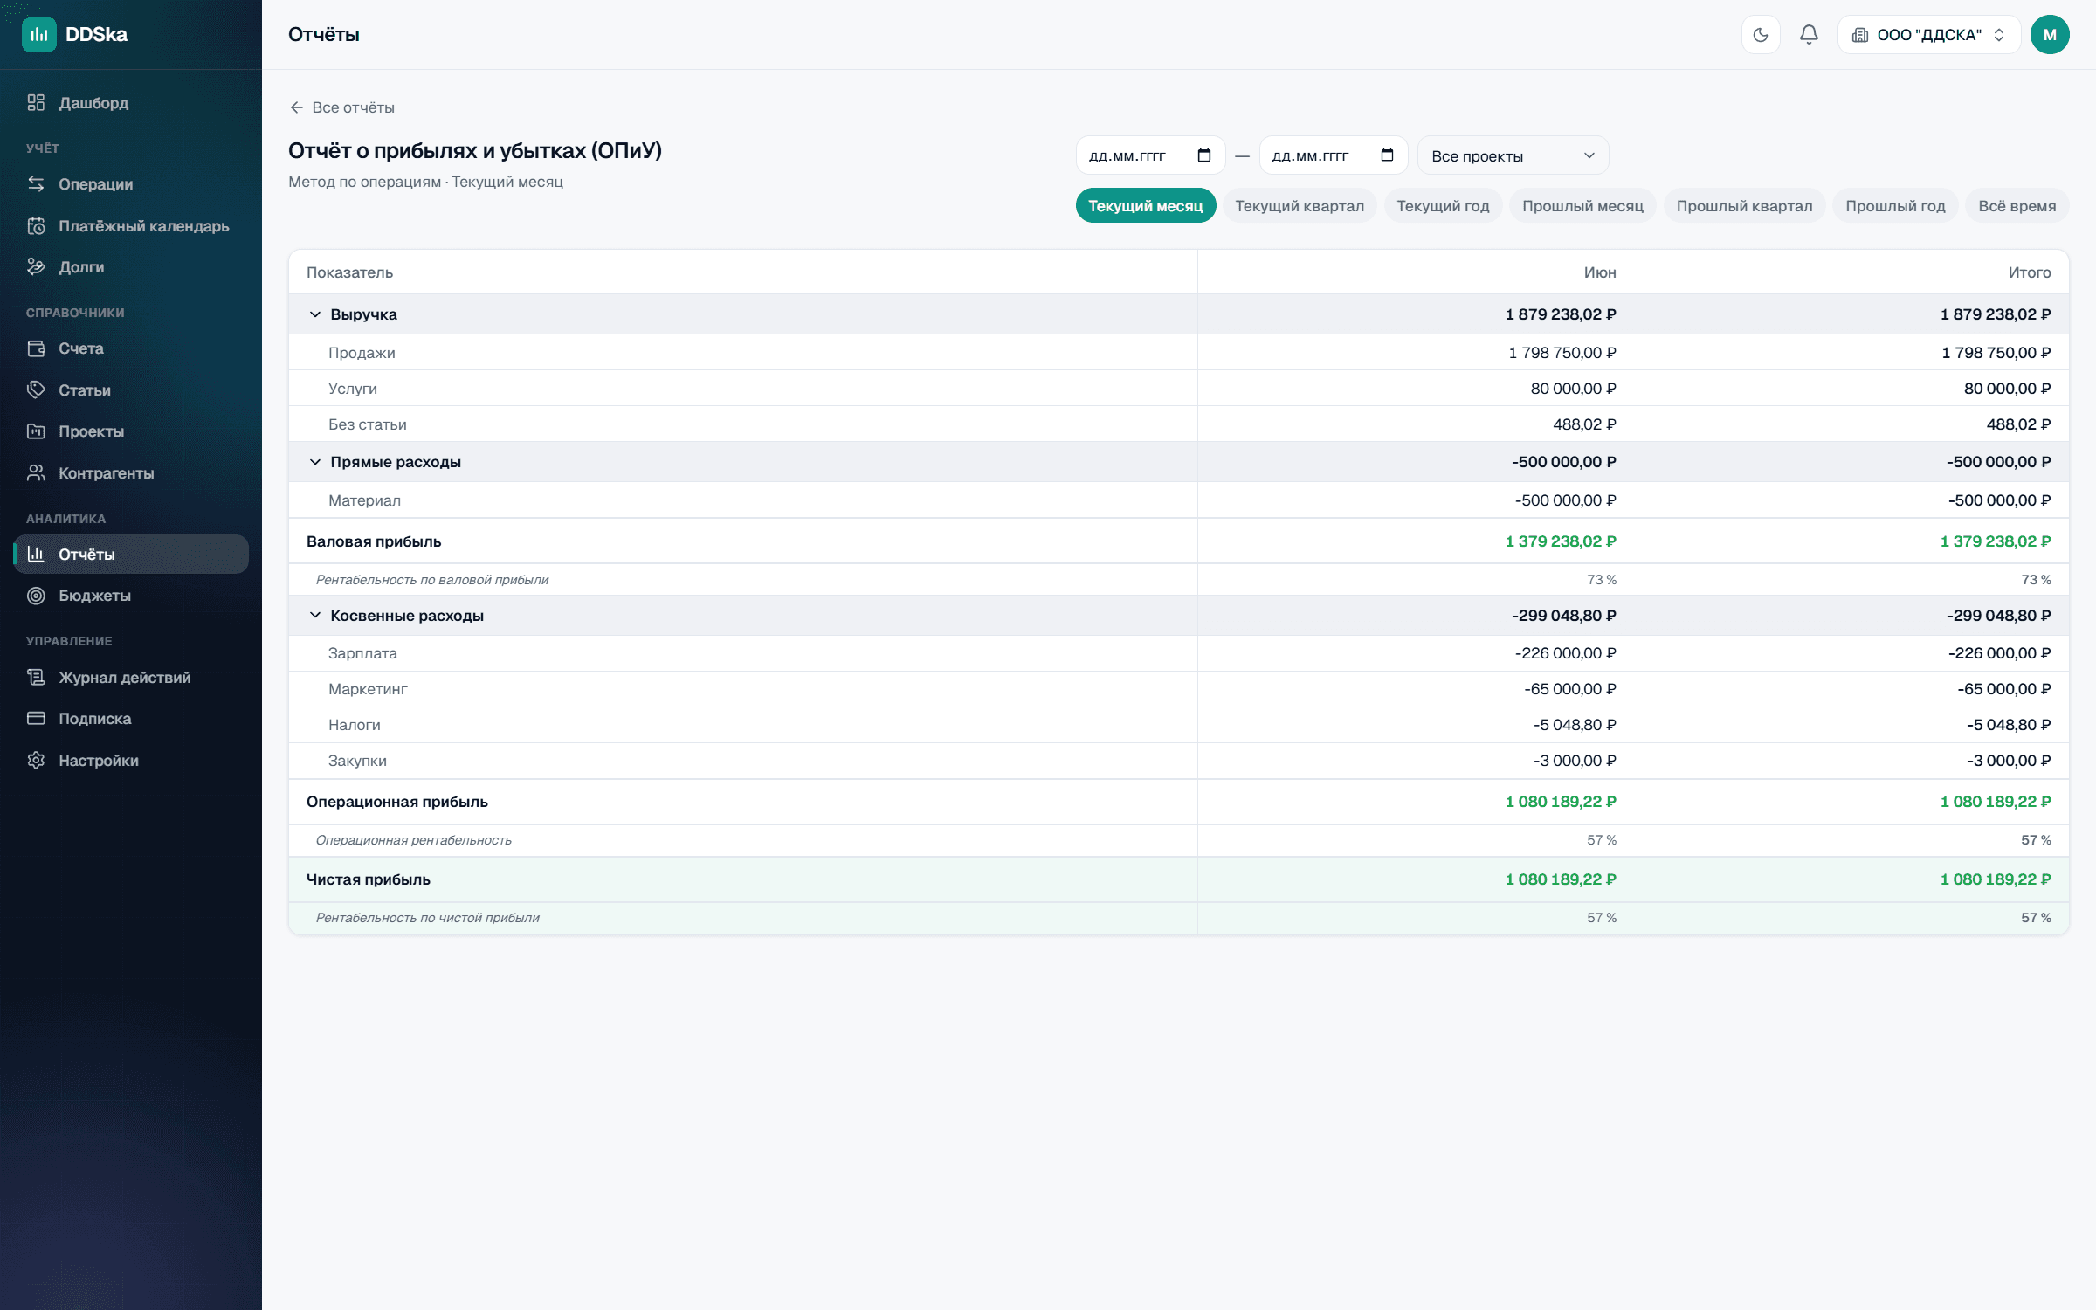Collapse the Косвенные расходы section
Viewport: 2096px width, 1310px height.
pyautogui.click(x=315, y=616)
